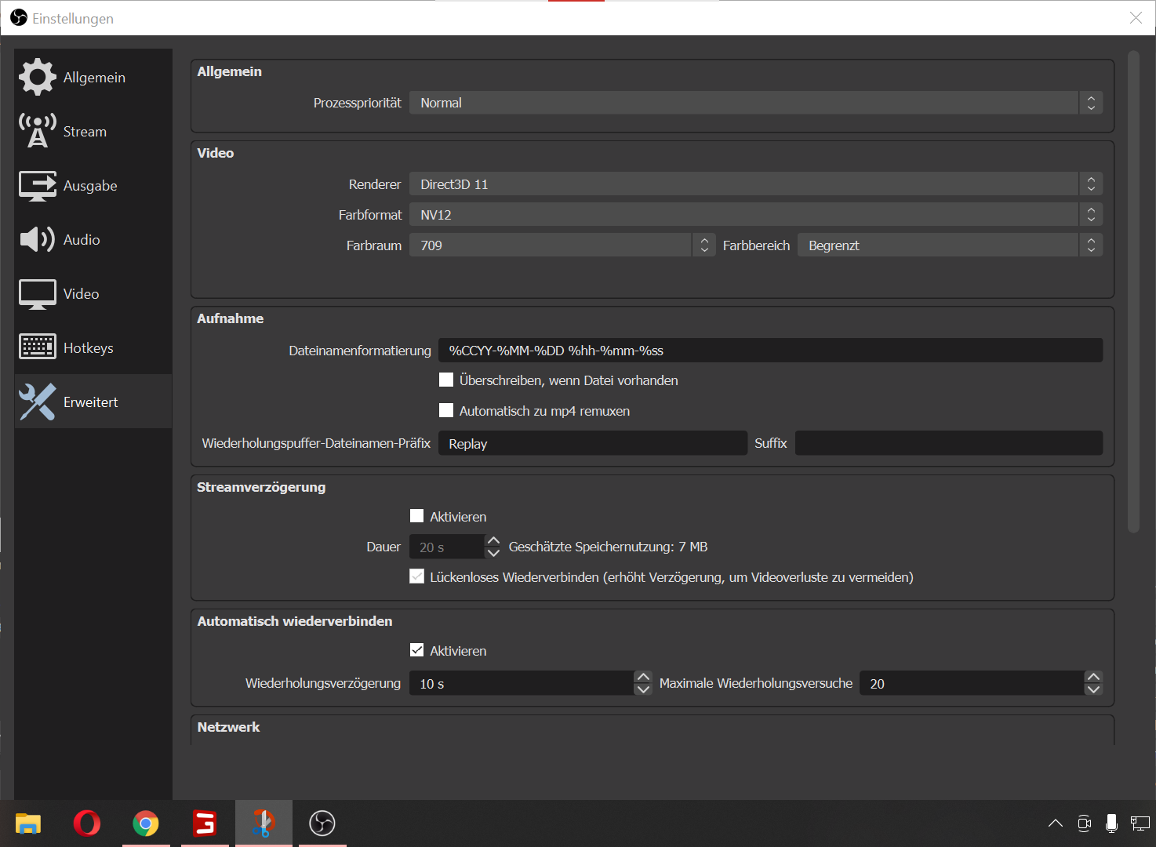
Task: Change Farbbereich from Begrenzt
Action: coord(949,245)
